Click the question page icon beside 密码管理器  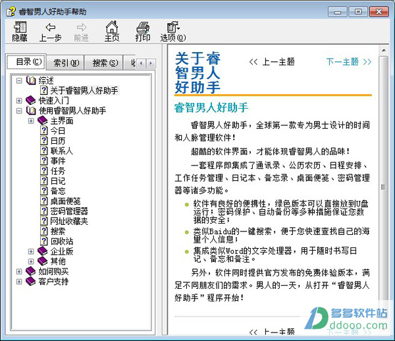pos(44,211)
